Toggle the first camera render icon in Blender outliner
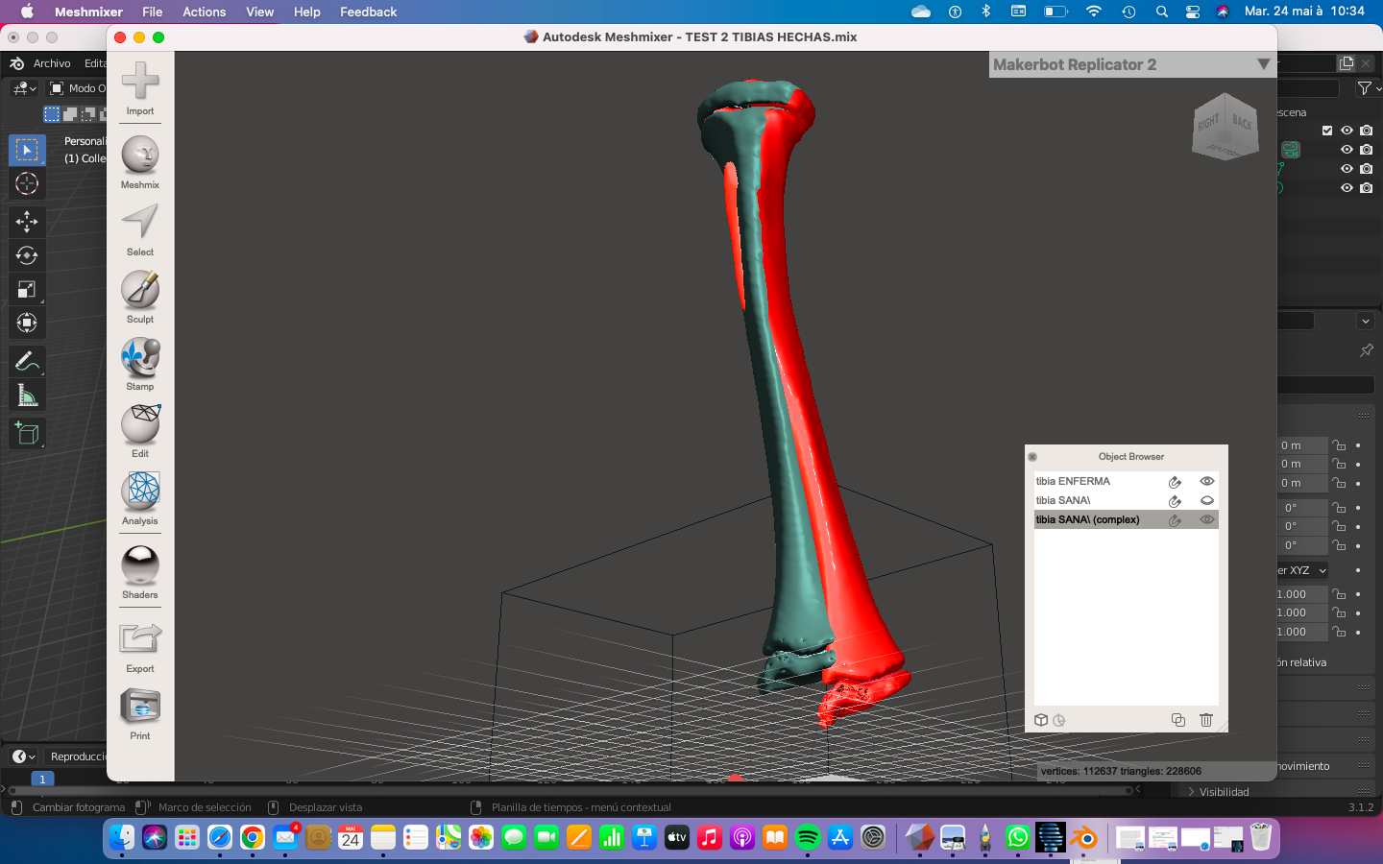 click(1366, 131)
